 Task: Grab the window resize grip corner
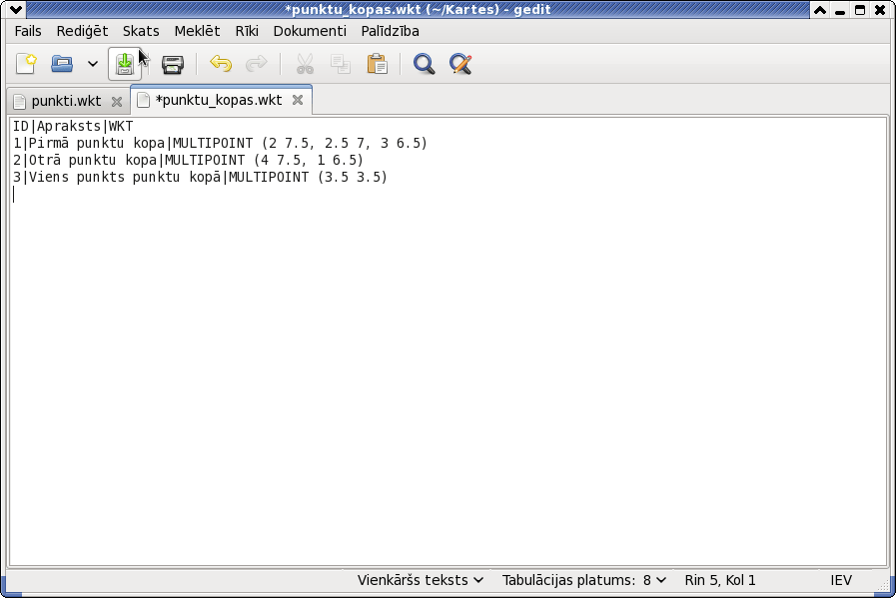click(882, 584)
